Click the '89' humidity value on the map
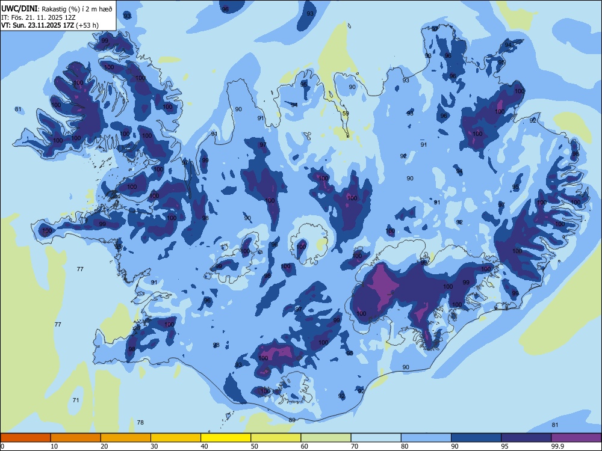 pyautogui.click(x=292, y=420)
